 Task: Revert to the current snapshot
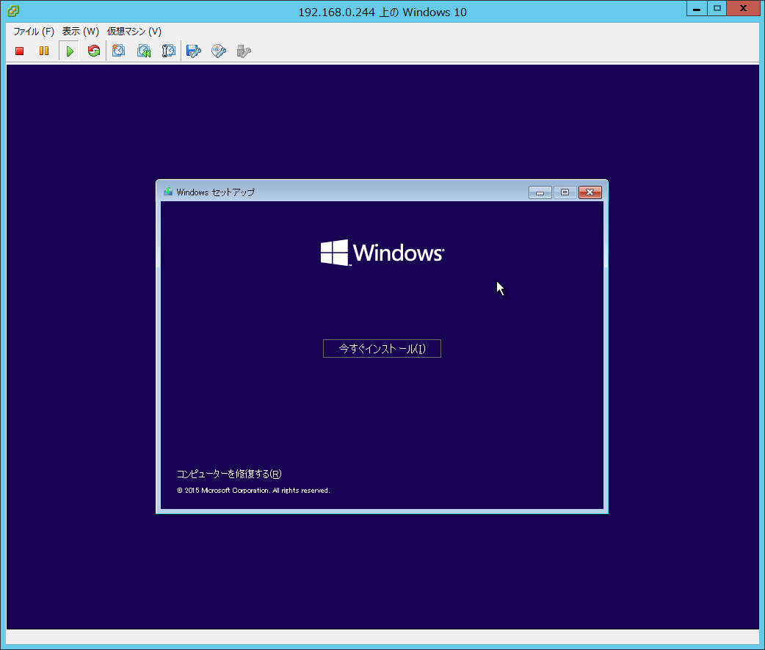click(x=144, y=51)
